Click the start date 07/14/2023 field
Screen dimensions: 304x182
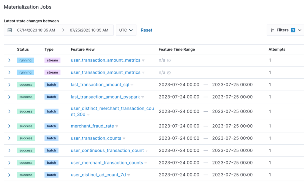(x=36, y=30)
